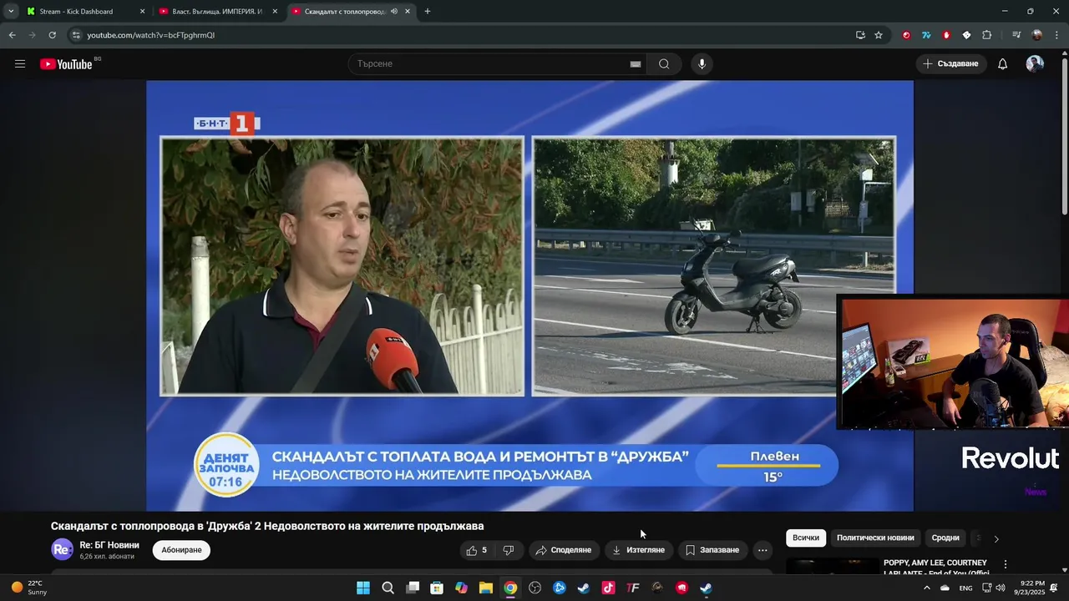Show hidden system tray icons
Viewport: 1069px width, 601px height.
(926, 588)
